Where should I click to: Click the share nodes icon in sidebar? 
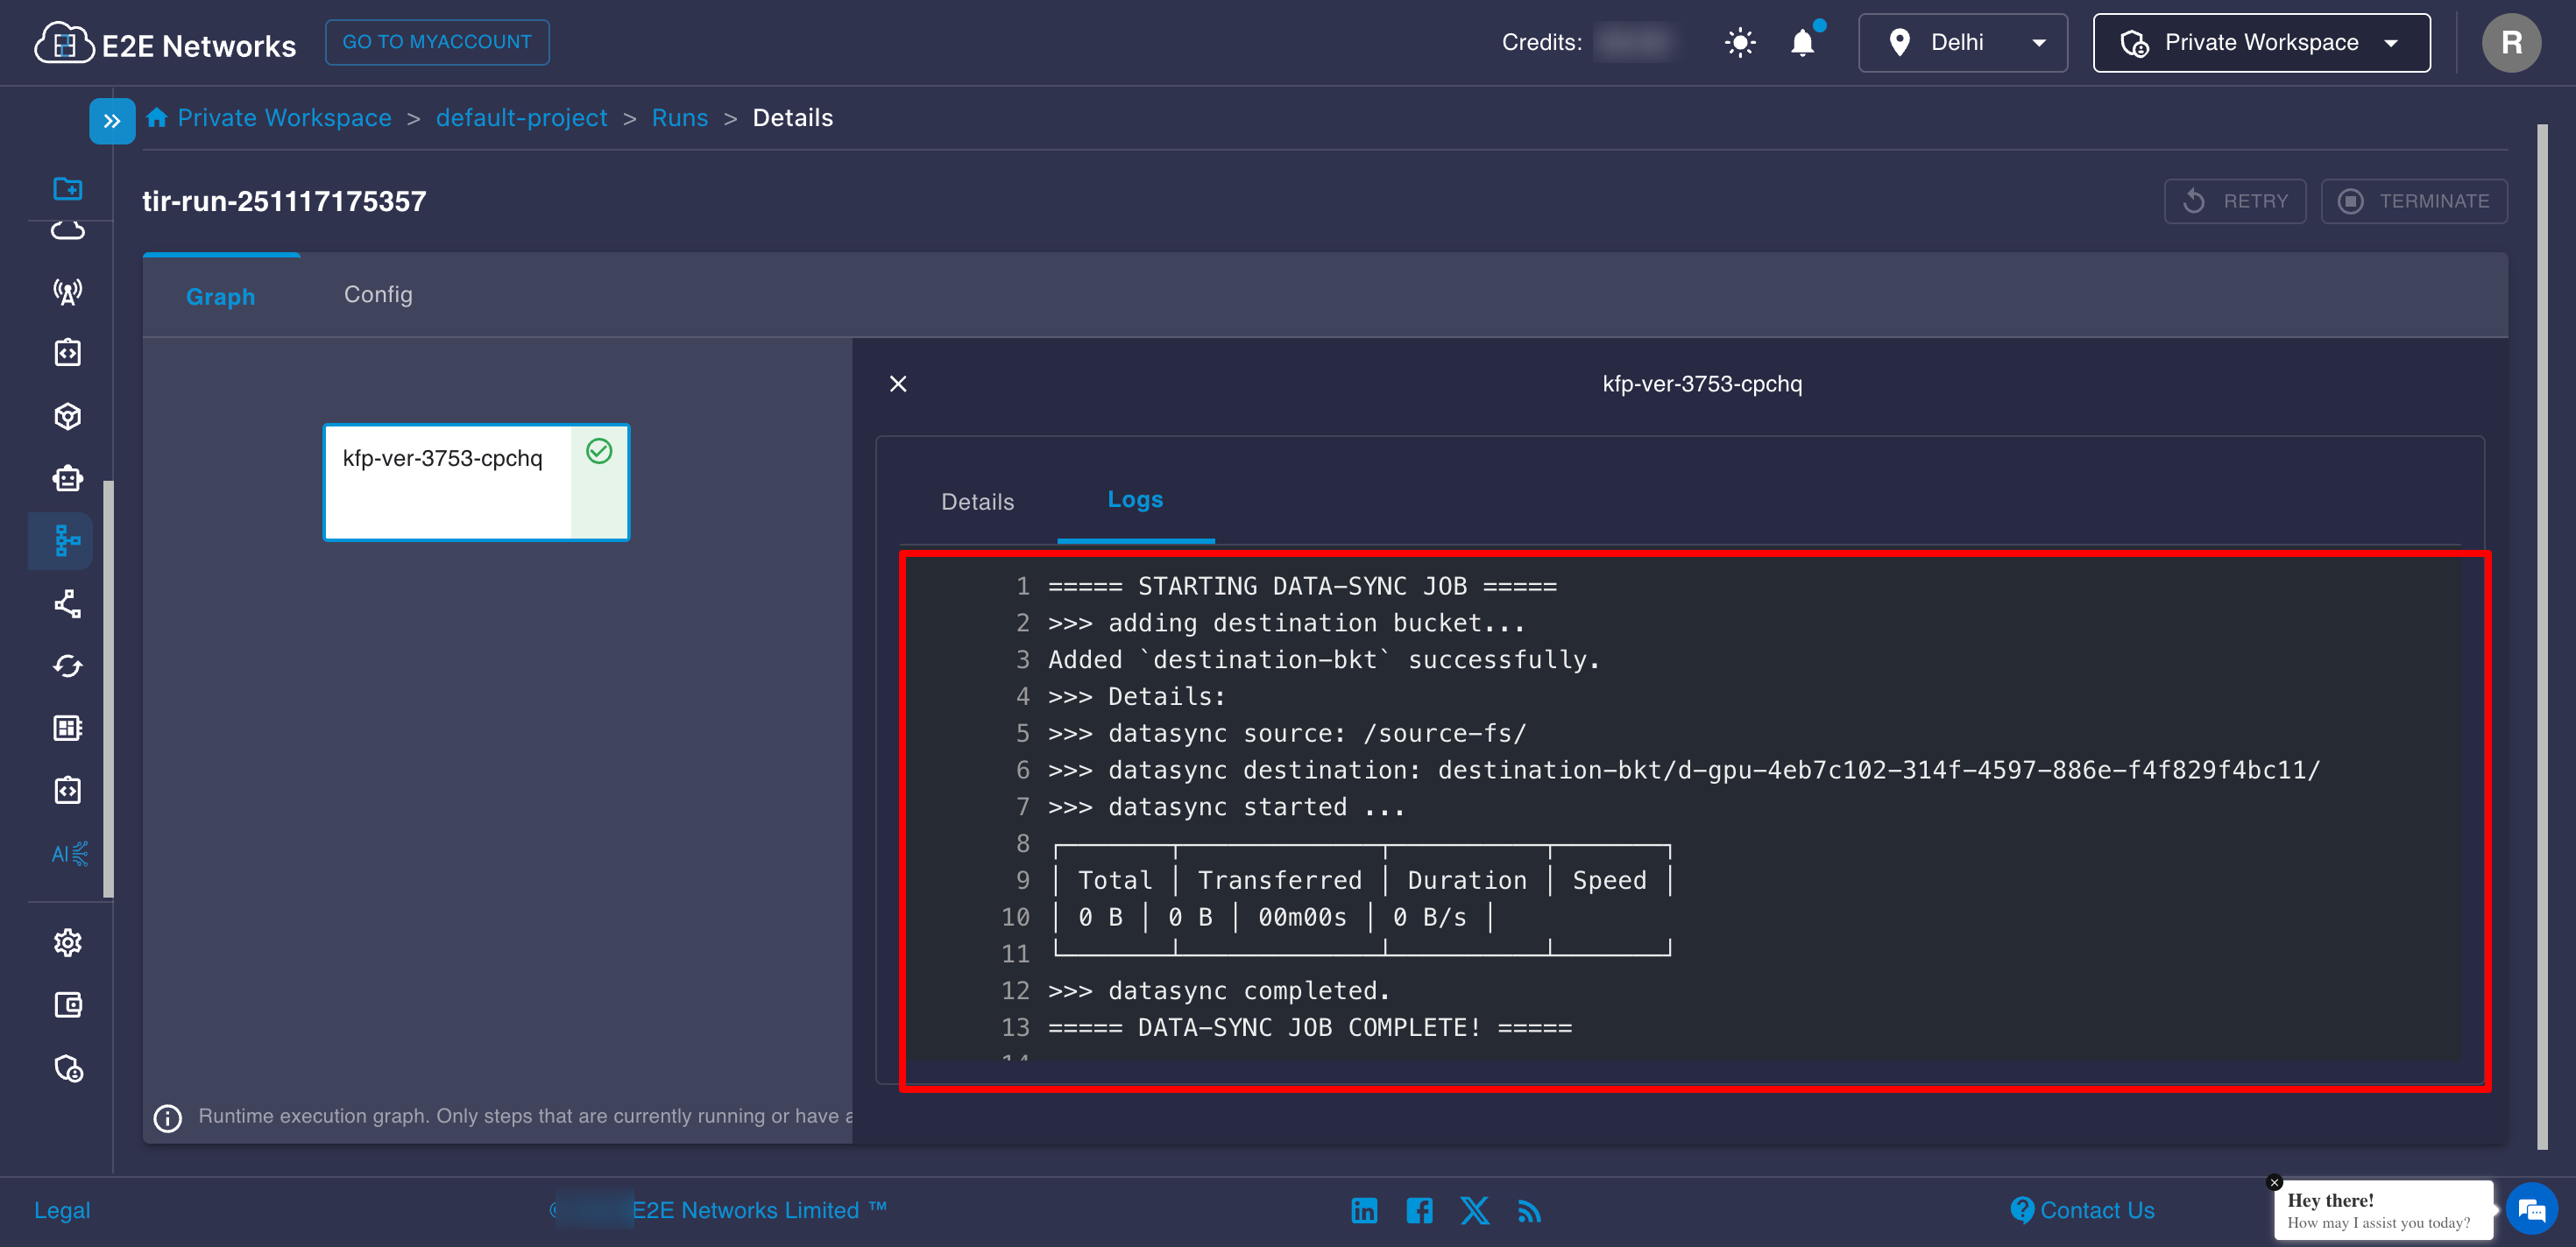[x=67, y=603]
